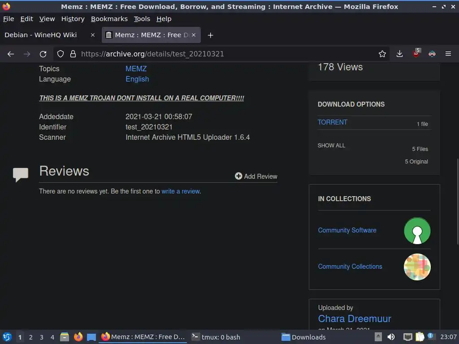Open the notification info tray icon
Screen dimensions: 459x344
pos(430,336)
